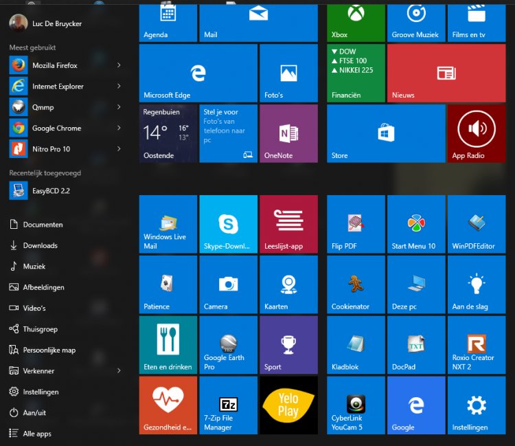Open Alle apps list
515x446 pixels.
pyautogui.click(x=37, y=434)
